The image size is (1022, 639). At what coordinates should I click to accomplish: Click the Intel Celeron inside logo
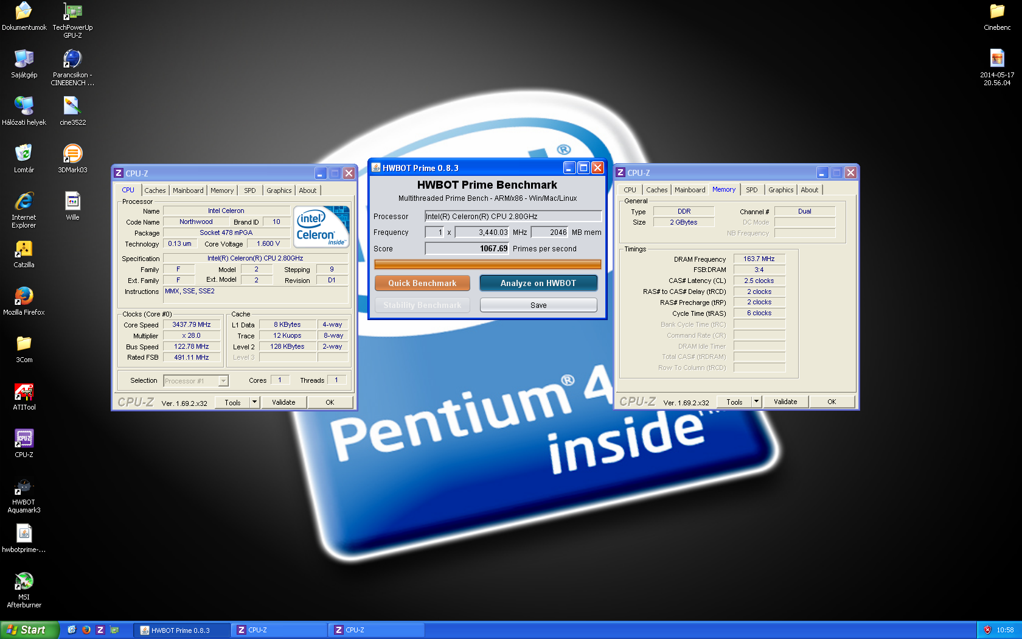pos(322,226)
